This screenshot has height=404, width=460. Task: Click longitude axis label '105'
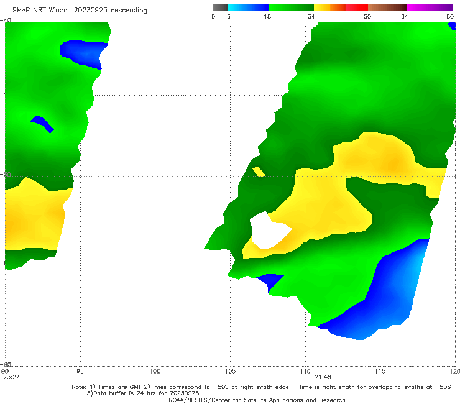point(230,371)
